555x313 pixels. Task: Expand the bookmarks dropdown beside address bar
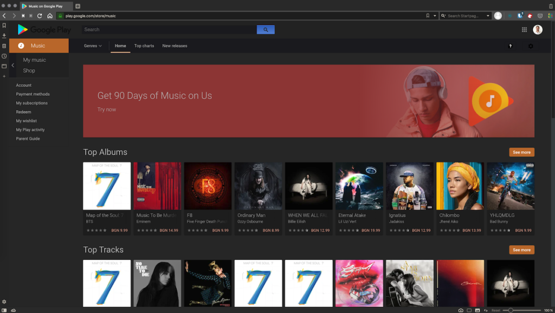pyautogui.click(x=434, y=16)
